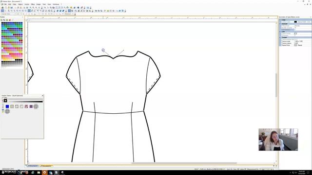Open the Edit menu

coord(10,4)
